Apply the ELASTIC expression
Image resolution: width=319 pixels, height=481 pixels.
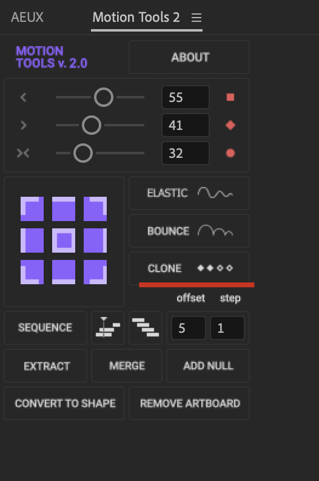189,193
